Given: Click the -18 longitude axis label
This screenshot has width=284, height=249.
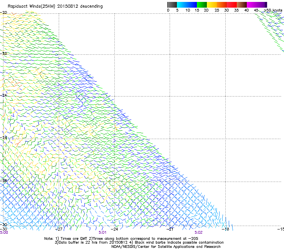Looking at the screenshot, I should 226,229.
